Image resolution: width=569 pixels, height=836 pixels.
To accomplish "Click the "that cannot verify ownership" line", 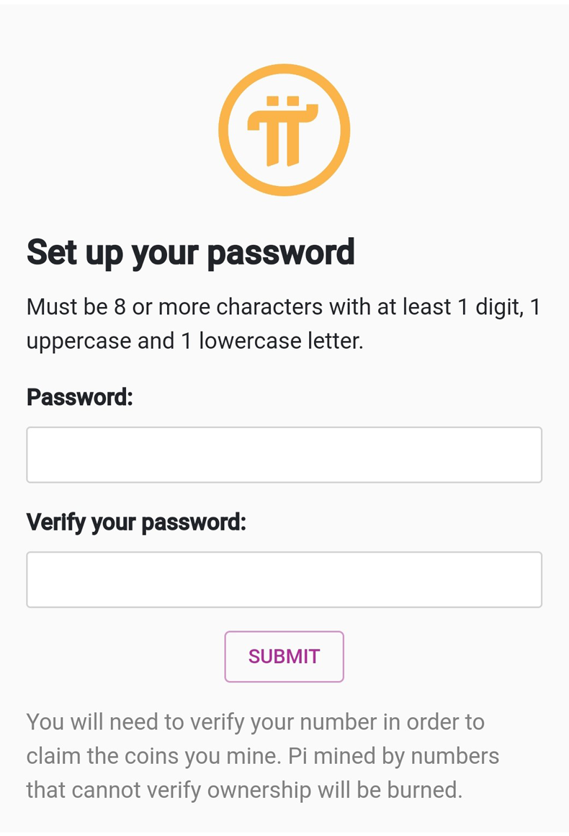I will coord(243,790).
